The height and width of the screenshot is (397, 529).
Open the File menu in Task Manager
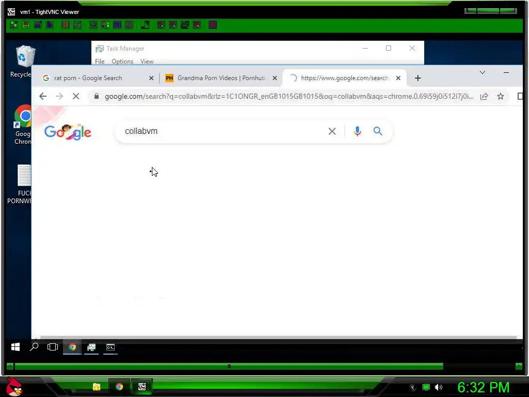[100, 62]
